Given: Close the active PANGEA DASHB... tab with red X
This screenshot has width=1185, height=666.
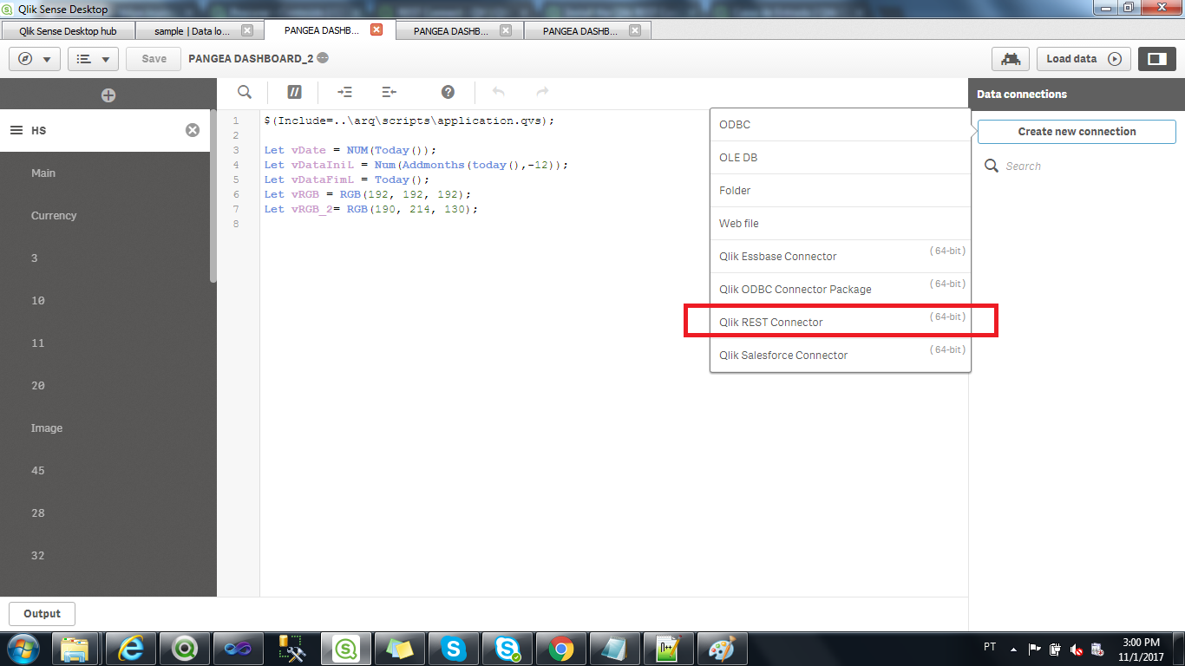Looking at the screenshot, I should pyautogui.click(x=376, y=29).
